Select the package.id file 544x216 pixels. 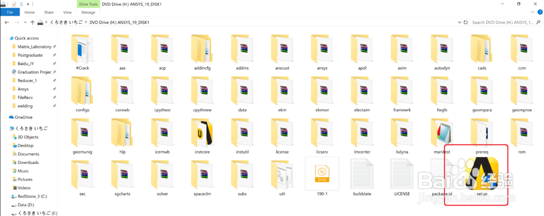[442, 178]
